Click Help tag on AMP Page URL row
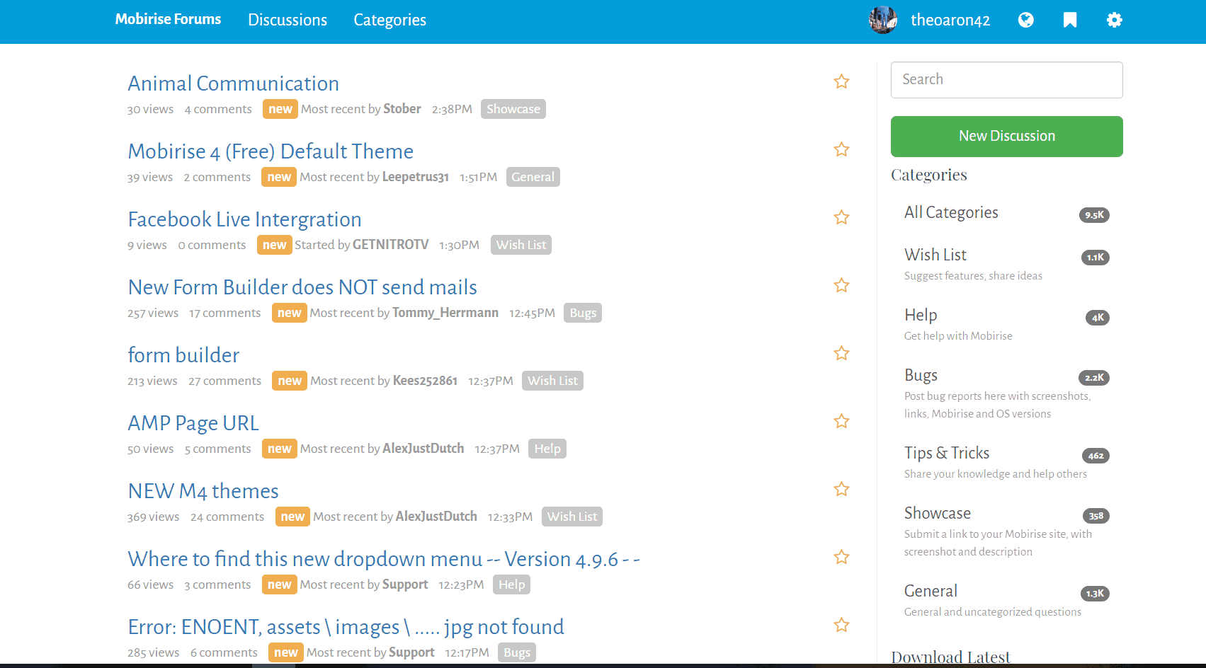This screenshot has height=668, width=1206. 547,449
